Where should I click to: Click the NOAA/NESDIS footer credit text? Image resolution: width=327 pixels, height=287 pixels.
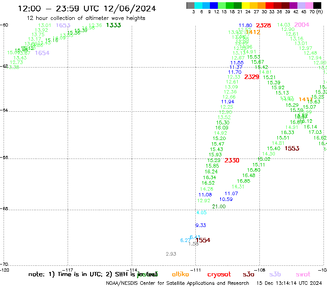click(x=178, y=283)
